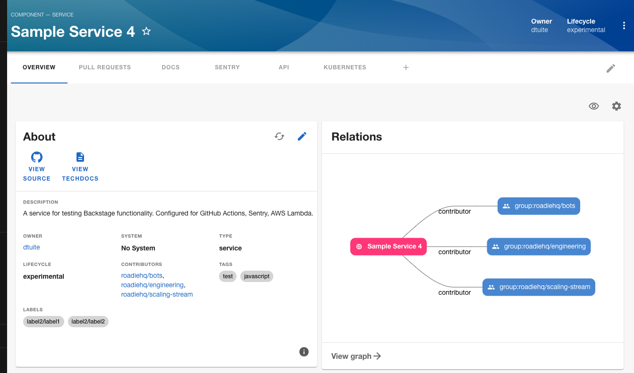Click the label2/label2 chip
634x373 pixels.
point(88,322)
